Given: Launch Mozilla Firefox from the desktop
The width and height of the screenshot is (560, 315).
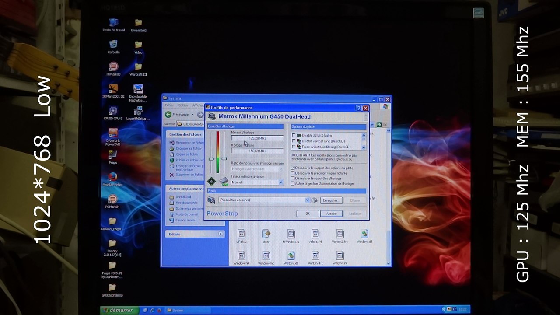Looking at the screenshot, I should tap(112, 179).
